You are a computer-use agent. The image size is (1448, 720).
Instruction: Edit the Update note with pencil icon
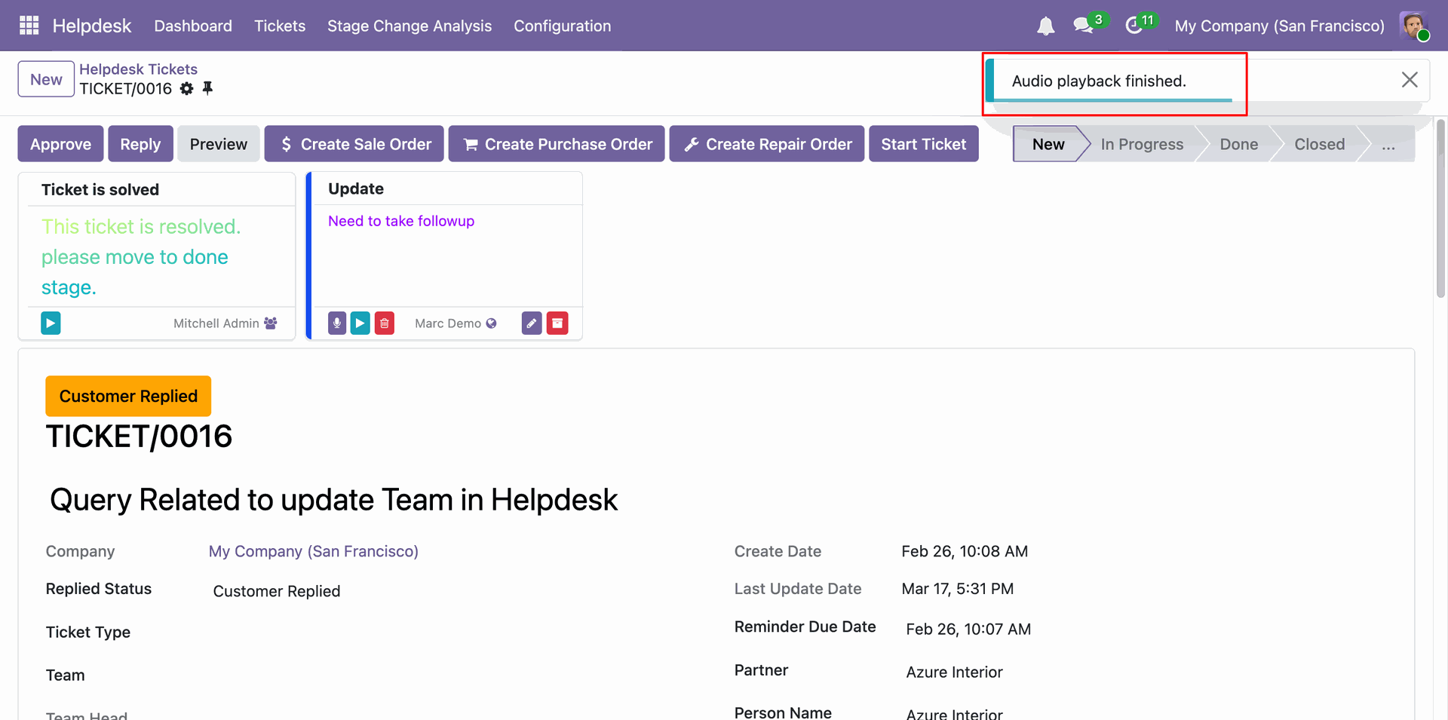pyautogui.click(x=532, y=323)
